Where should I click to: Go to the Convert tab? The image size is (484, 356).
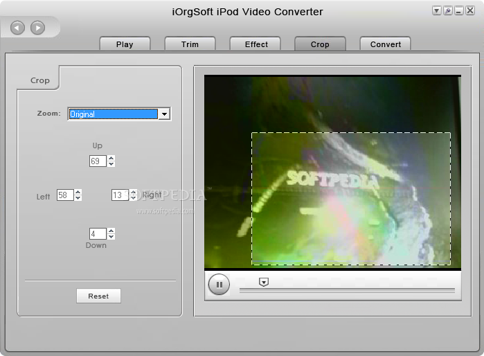coord(386,44)
